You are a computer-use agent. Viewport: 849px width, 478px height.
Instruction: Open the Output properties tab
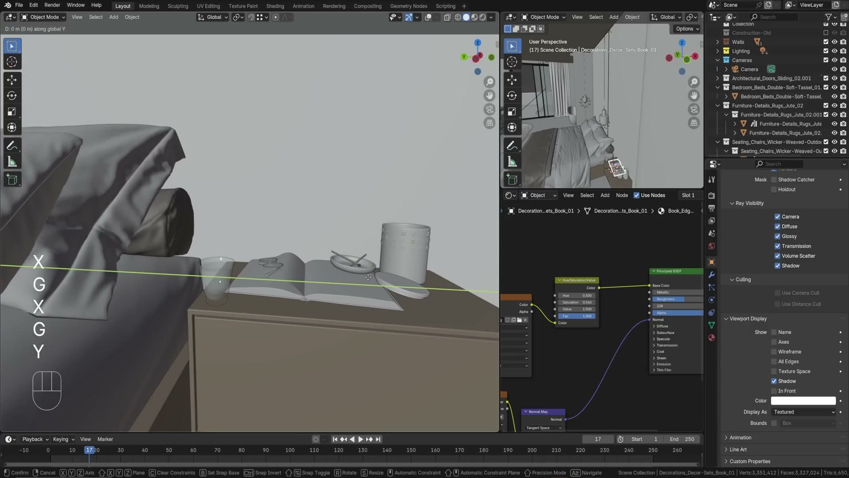tap(711, 208)
